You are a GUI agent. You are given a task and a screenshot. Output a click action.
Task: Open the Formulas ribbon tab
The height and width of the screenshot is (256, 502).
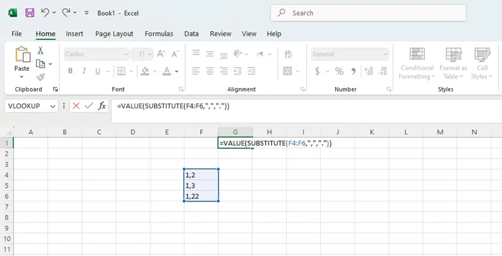pos(159,34)
